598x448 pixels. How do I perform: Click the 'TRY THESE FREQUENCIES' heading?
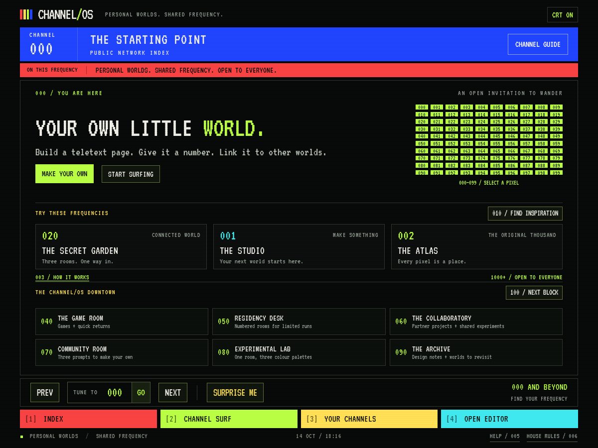point(72,213)
